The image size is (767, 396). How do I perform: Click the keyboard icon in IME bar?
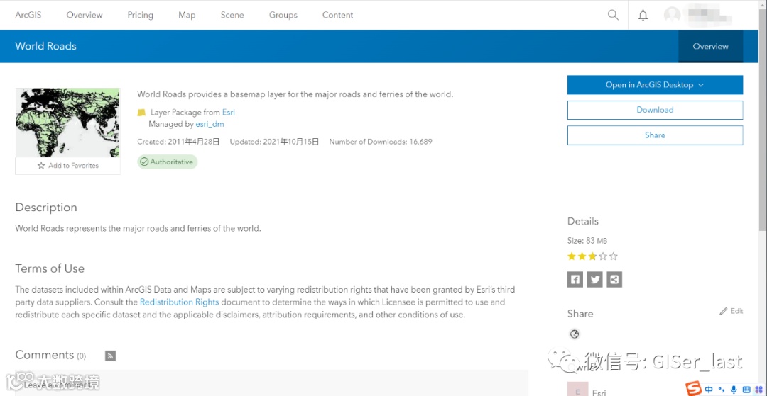pos(746,389)
